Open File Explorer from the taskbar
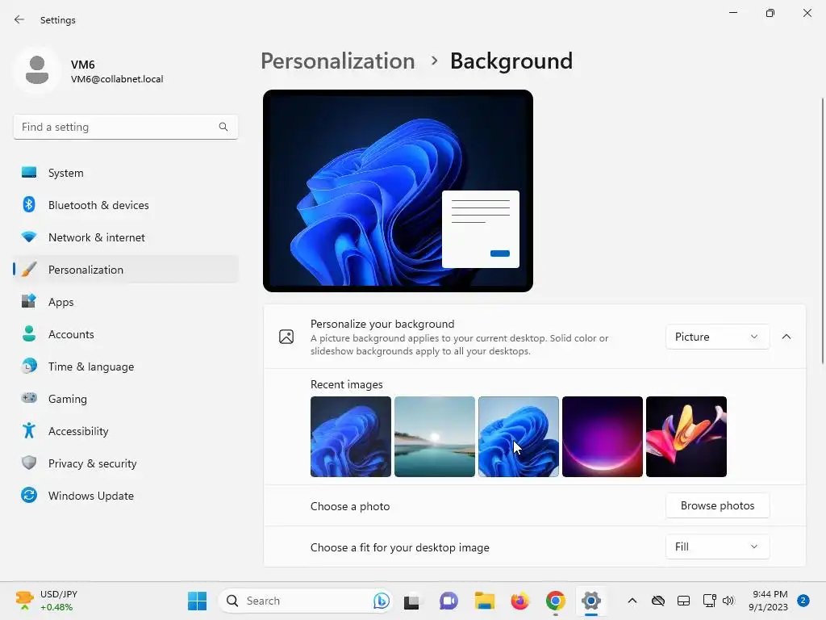The image size is (826, 620). (x=484, y=601)
